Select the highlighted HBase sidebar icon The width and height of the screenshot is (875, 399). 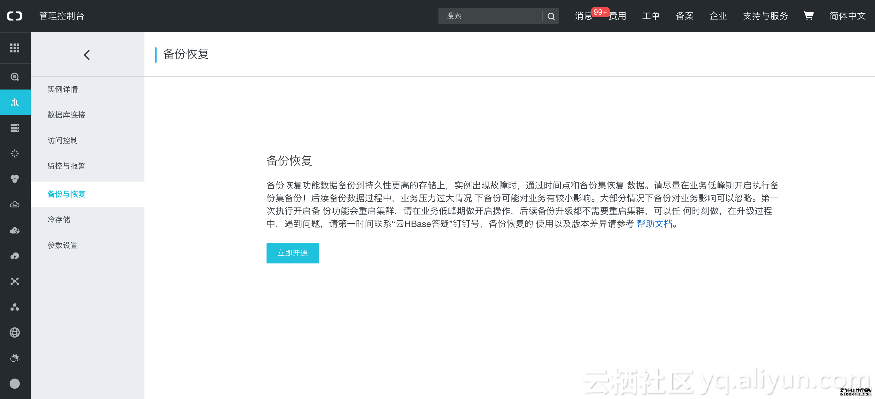(x=15, y=102)
